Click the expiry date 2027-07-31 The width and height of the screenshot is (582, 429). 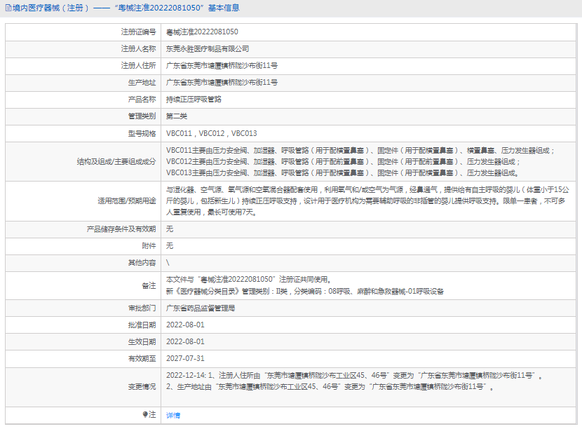click(185, 358)
